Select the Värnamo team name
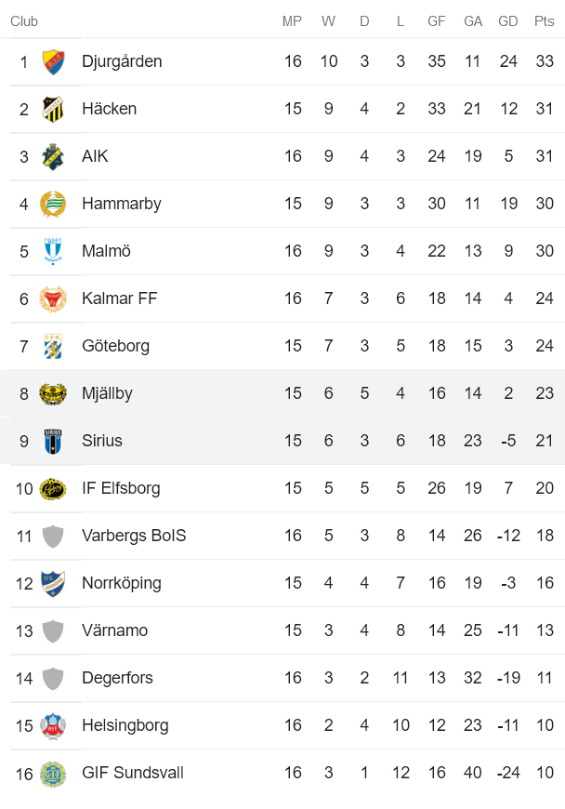Image resolution: width=565 pixels, height=809 pixels. click(x=114, y=630)
